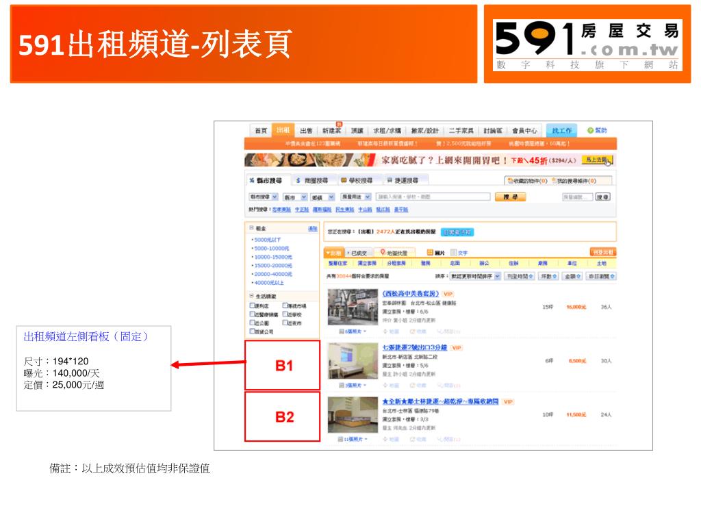Check the 近學校 checkbox
Screen dimensions: 701x526
pyautogui.click(x=285, y=314)
